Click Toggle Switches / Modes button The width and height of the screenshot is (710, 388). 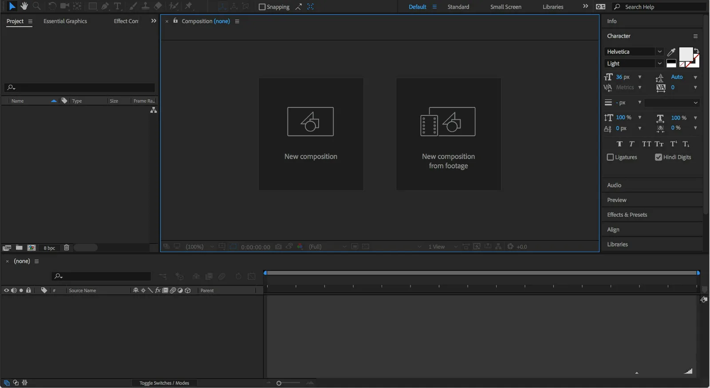tap(164, 383)
